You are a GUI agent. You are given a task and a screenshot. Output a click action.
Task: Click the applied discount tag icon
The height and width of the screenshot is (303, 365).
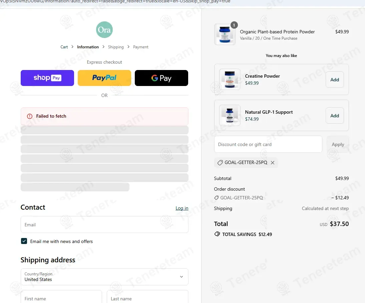[x=220, y=163]
